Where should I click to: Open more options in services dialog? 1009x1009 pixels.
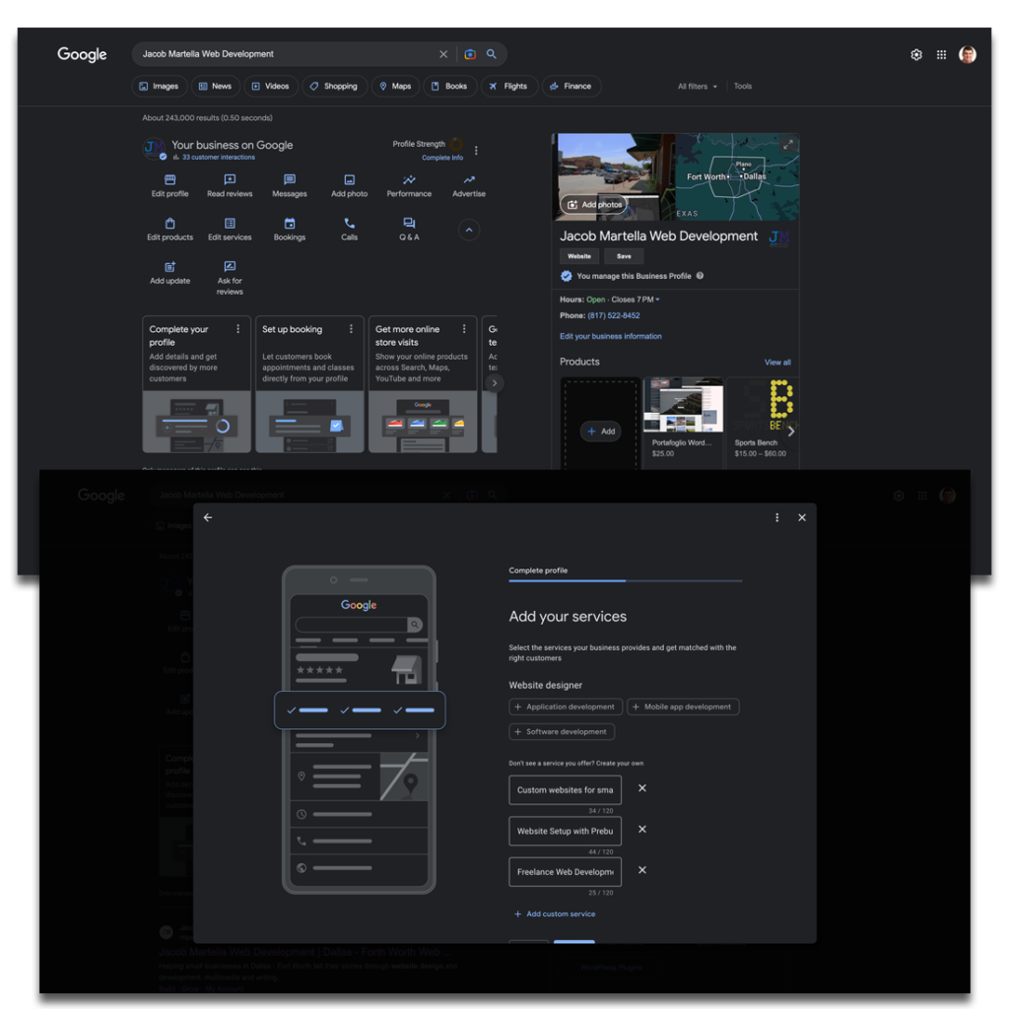(776, 517)
